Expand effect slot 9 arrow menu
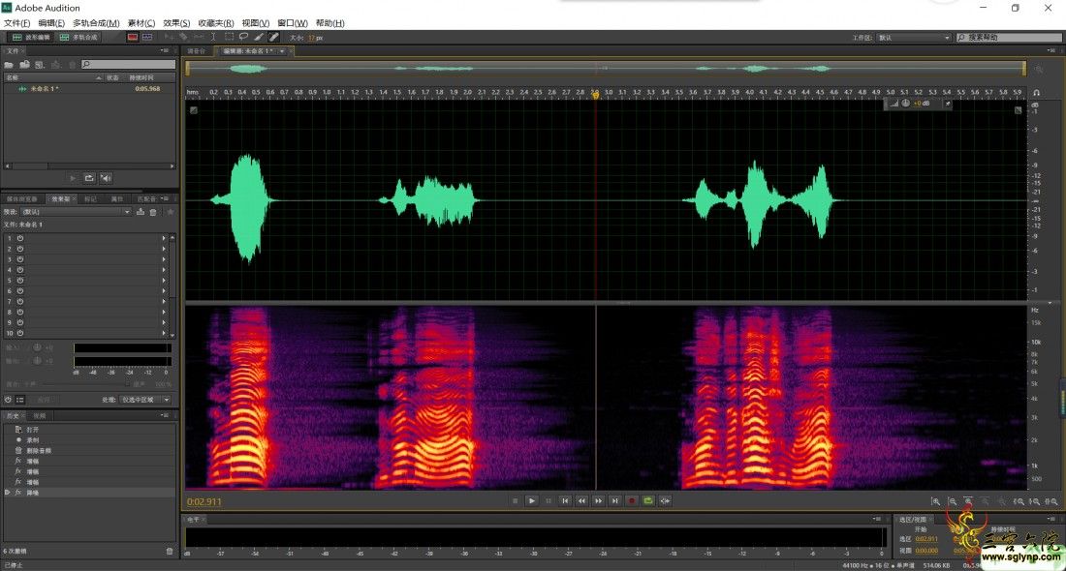 [164, 322]
